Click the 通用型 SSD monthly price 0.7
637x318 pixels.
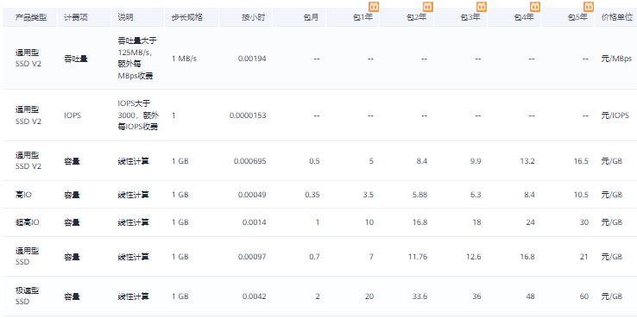pyautogui.click(x=314, y=257)
